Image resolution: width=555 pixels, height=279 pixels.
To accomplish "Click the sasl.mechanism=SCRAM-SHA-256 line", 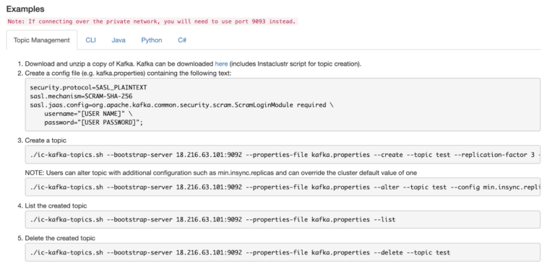I will coord(81,96).
